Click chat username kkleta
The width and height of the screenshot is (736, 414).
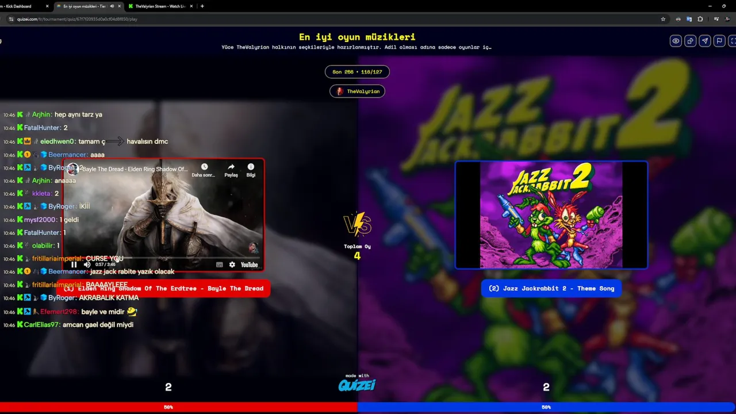(x=41, y=194)
